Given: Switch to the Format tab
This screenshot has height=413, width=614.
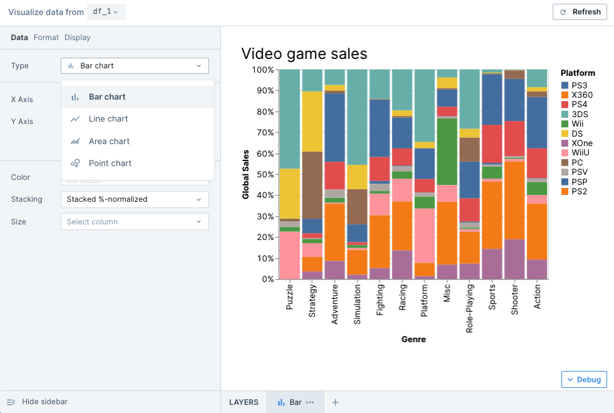Looking at the screenshot, I should point(46,38).
